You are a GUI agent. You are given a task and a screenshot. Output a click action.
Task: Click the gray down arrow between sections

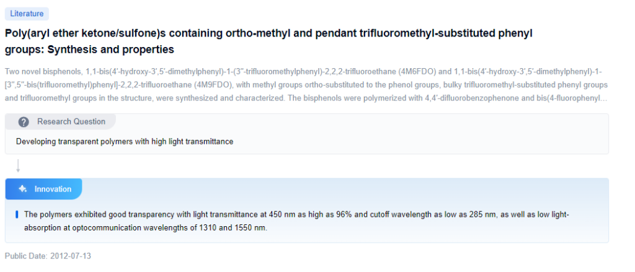[18, 166]
